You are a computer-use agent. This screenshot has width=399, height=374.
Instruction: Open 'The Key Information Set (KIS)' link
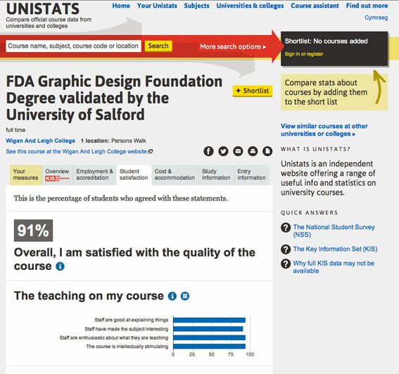click(335, 249)
